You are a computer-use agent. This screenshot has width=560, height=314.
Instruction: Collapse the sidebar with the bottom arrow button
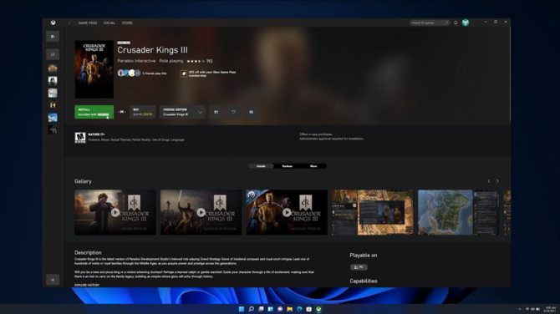click(53, 280)
